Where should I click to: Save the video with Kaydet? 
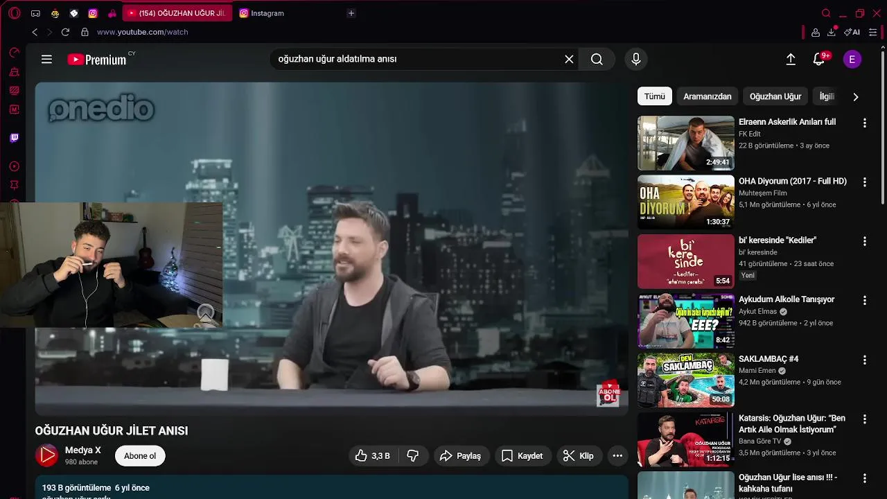(x=522, y=455)
